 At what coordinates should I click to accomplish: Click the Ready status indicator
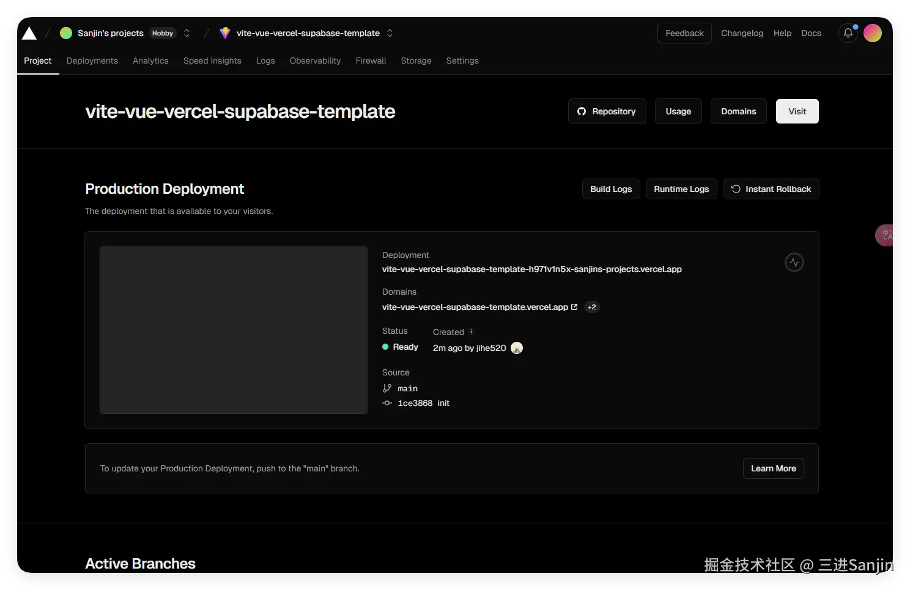click(x=401, y=347)
